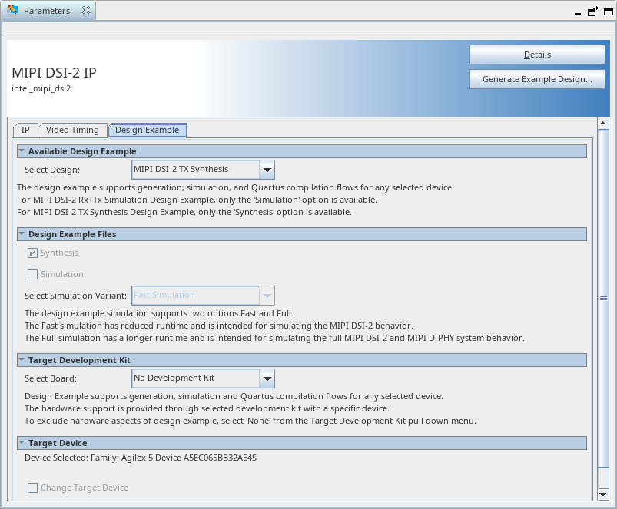Click the MIPI DSI-2 IP title
617x509 pixels.
(x=54, y=73)
